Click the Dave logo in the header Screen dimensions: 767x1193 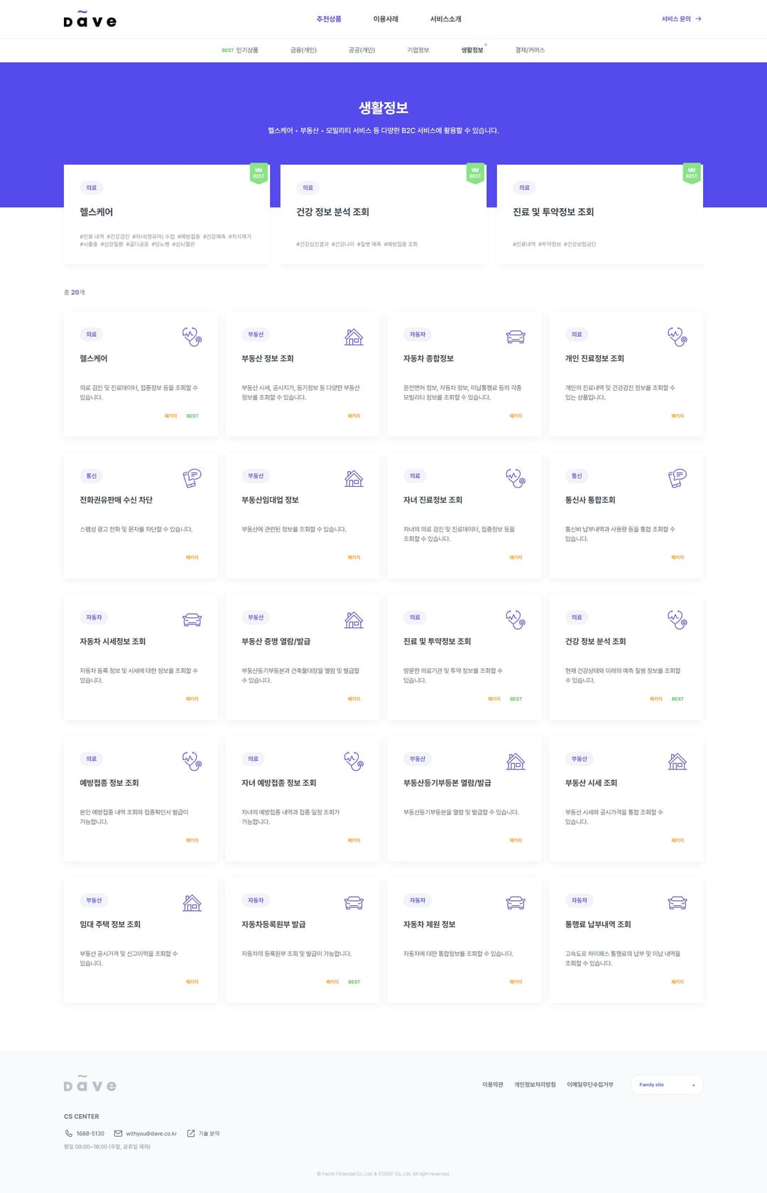89,19
